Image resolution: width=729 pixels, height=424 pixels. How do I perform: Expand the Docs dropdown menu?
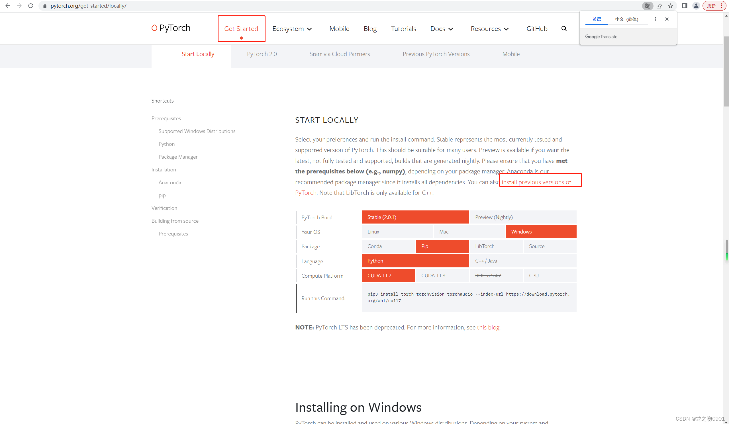[442, 29]
